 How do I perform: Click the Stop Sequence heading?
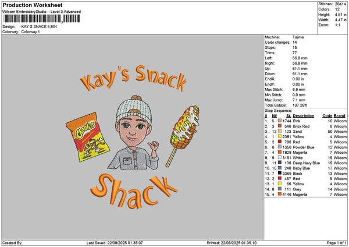[279, 111]
